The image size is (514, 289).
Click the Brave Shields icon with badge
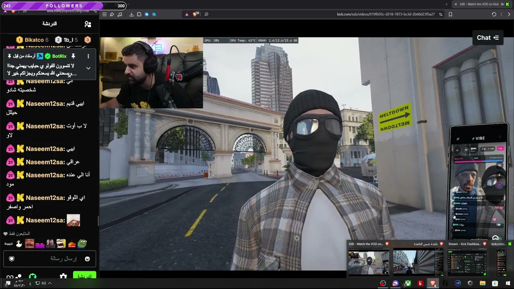pyautogui.click(x=196, y=14)
